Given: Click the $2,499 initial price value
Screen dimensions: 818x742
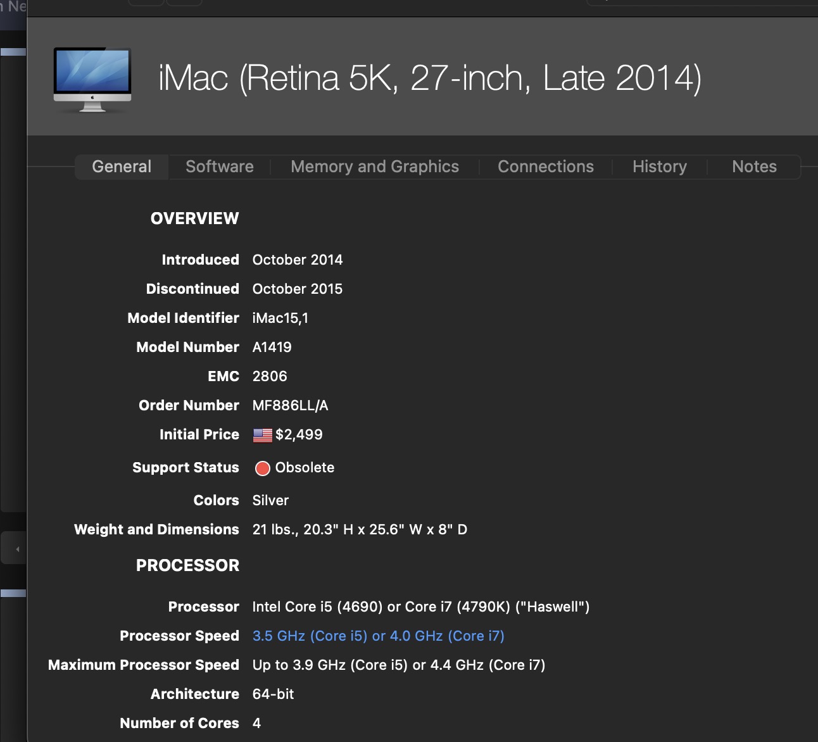Looking at the screenshot, I should 299,434.
